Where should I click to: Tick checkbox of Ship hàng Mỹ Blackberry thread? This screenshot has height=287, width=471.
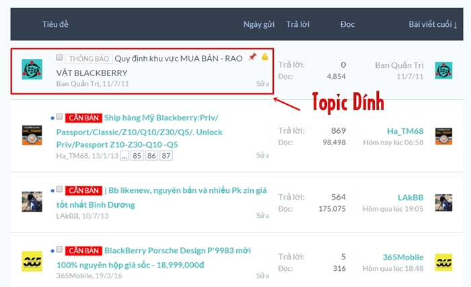click(x=59, y=116)
